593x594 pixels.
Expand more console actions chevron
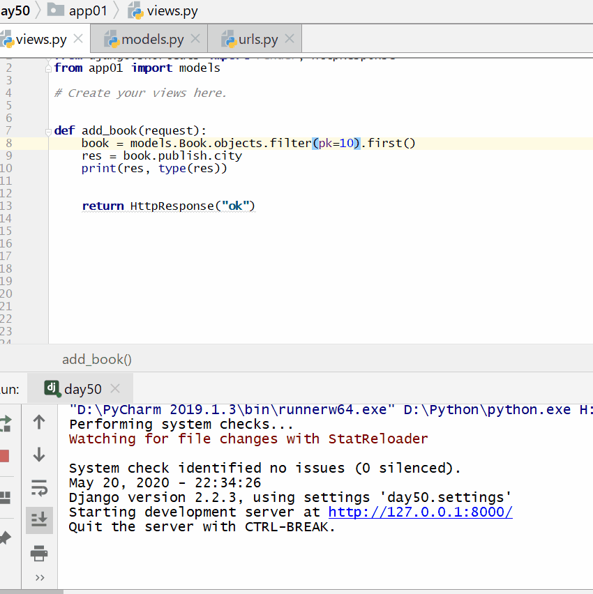[39, 577]
